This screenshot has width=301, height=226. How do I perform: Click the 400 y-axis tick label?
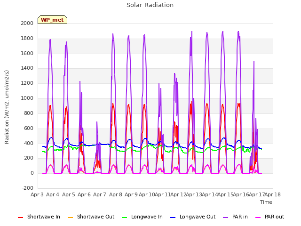point(29,143)
